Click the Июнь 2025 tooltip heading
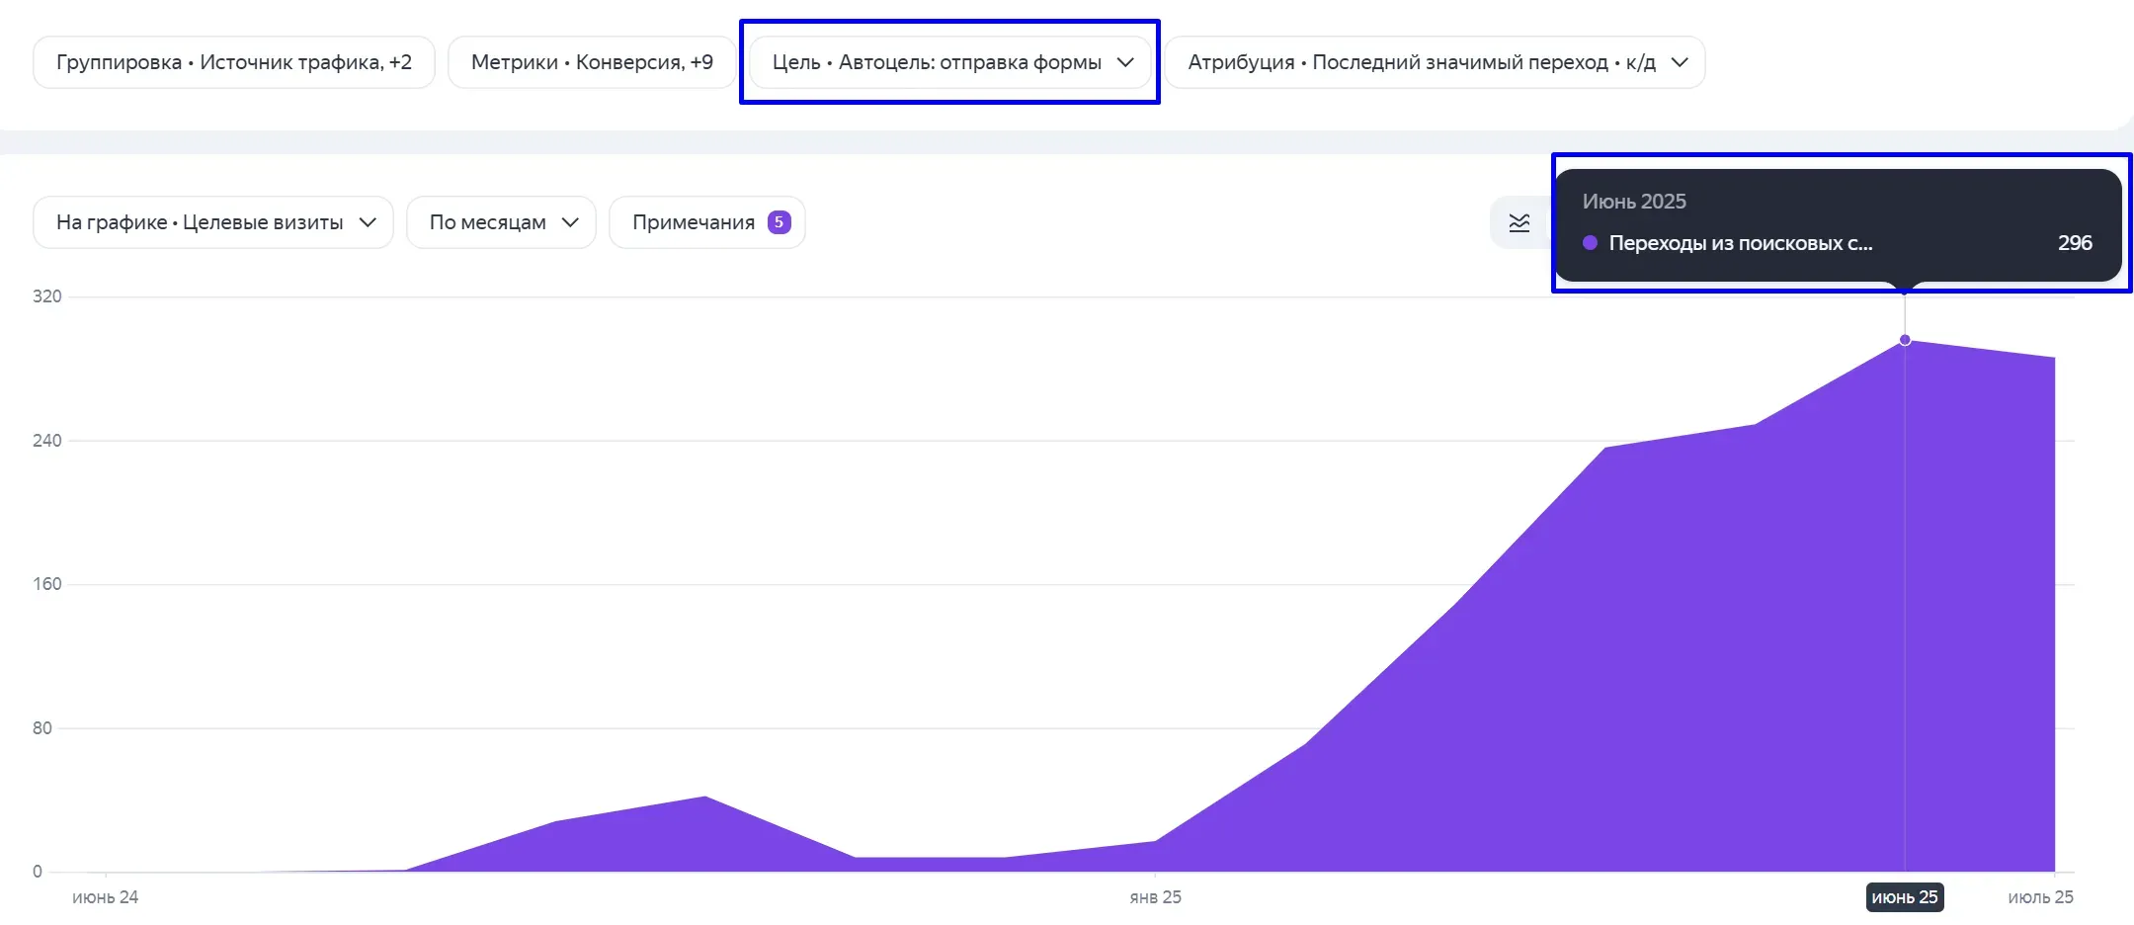The width and height of the screenshot is (2134, 925). coord(1634,202)
